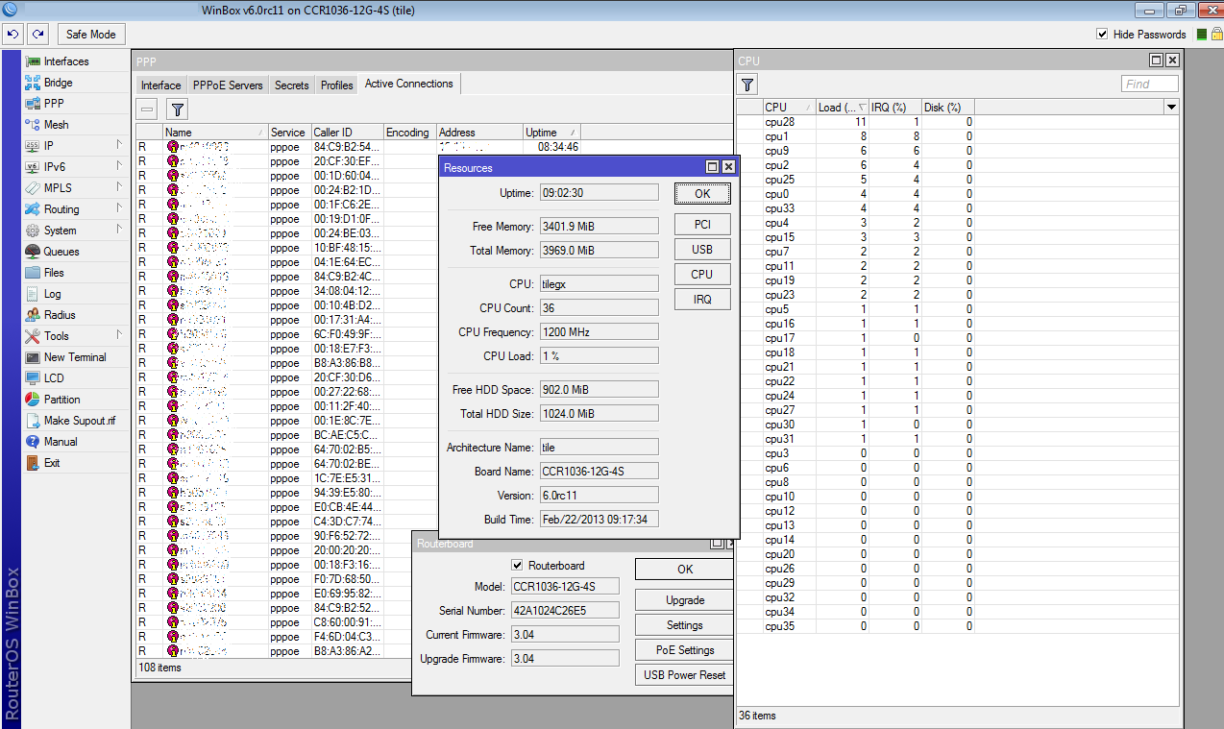
Task: Sort the PPP list by Uptime column
Action: [552, 133]
